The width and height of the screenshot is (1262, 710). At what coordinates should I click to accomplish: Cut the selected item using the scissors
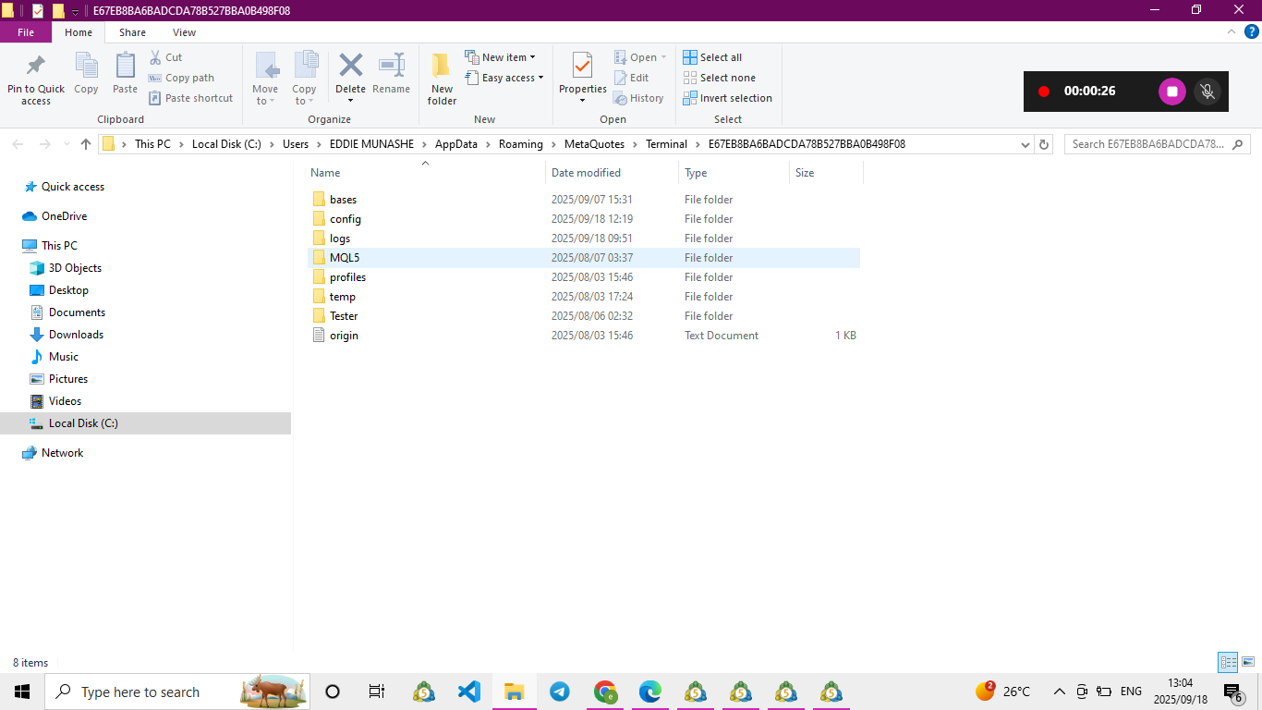click(165, 57)
